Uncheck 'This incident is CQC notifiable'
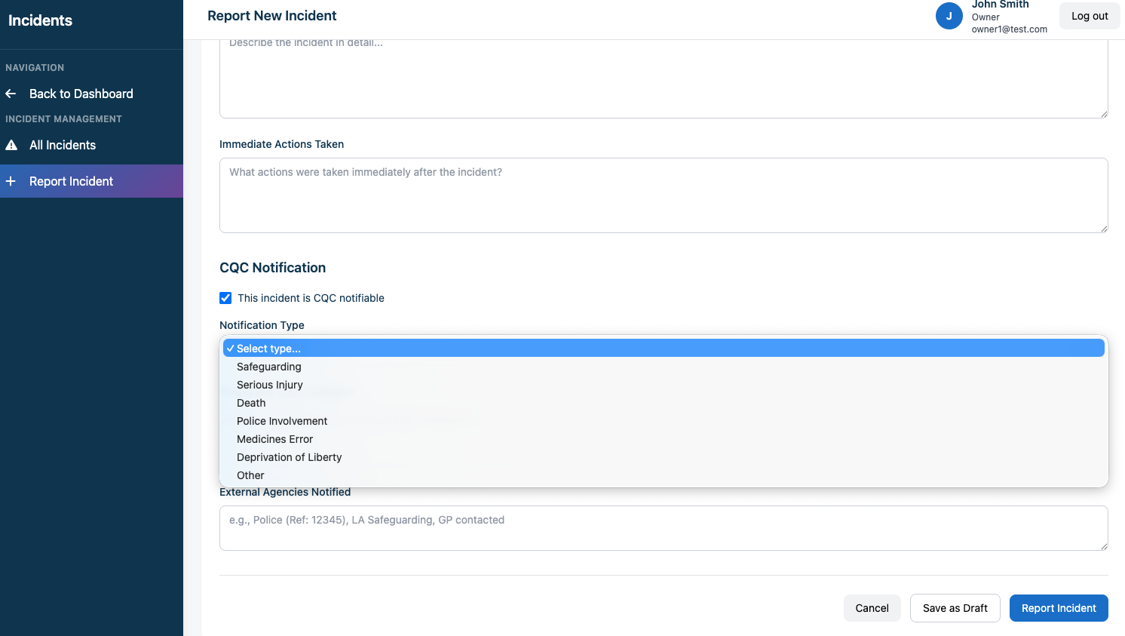The height and width of the screenshot is (636, 1125). tap(225, 298)
